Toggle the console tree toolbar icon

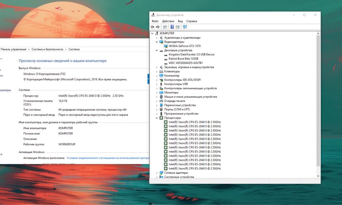[x=165, y=27]
